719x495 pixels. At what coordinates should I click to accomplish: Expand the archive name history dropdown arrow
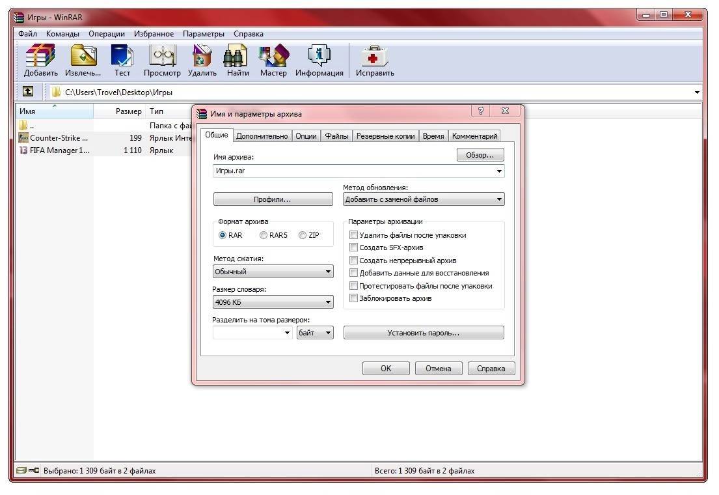coord(499,171)
